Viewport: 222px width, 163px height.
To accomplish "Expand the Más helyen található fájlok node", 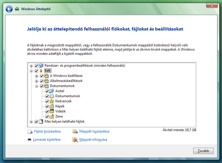I will (x=31, y=122).
